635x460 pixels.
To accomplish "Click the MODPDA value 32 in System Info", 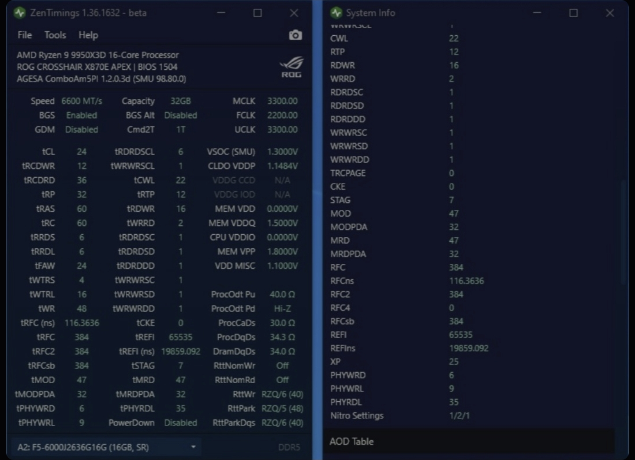I will (454, 227).
